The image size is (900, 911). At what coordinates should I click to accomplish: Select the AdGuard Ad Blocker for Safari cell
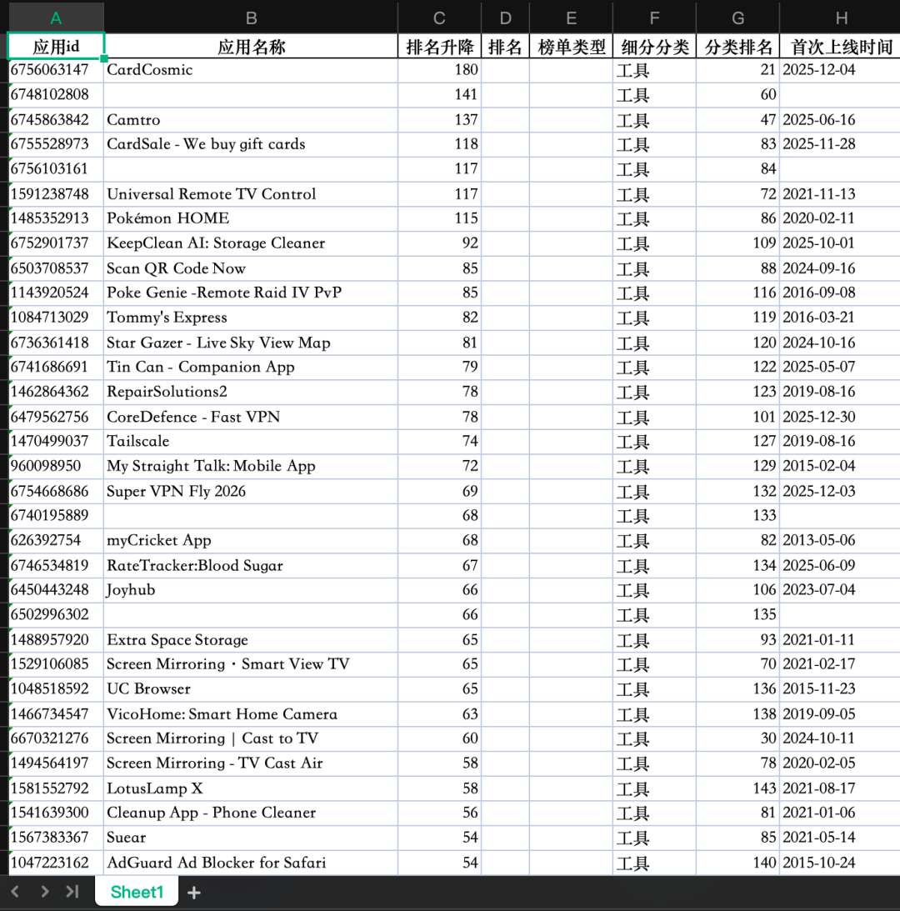[x=251, y=863]
